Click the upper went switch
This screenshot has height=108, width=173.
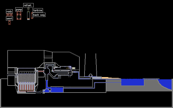coord(10,21)
